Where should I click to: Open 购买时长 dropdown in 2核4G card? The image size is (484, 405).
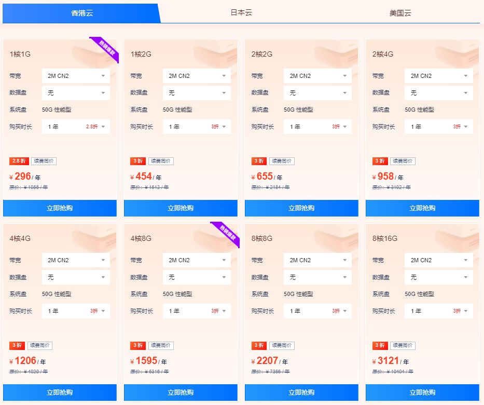tap(439, 127)
